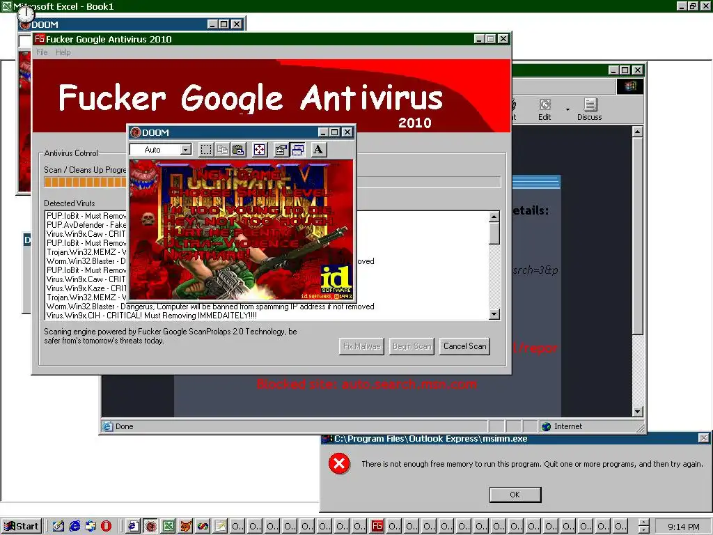Open the File menu in antivirus window
Image resolution: width=713 pixels, height=535 pixels.
[x=42, y=52]
